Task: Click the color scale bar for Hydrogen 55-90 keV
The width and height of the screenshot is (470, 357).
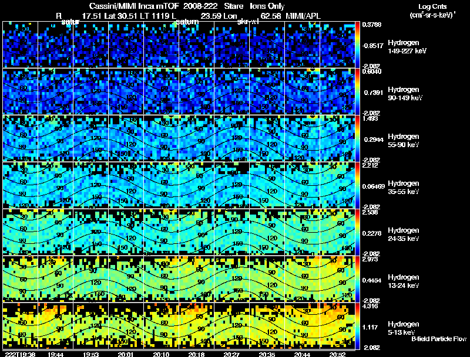Action: [357, 138]
